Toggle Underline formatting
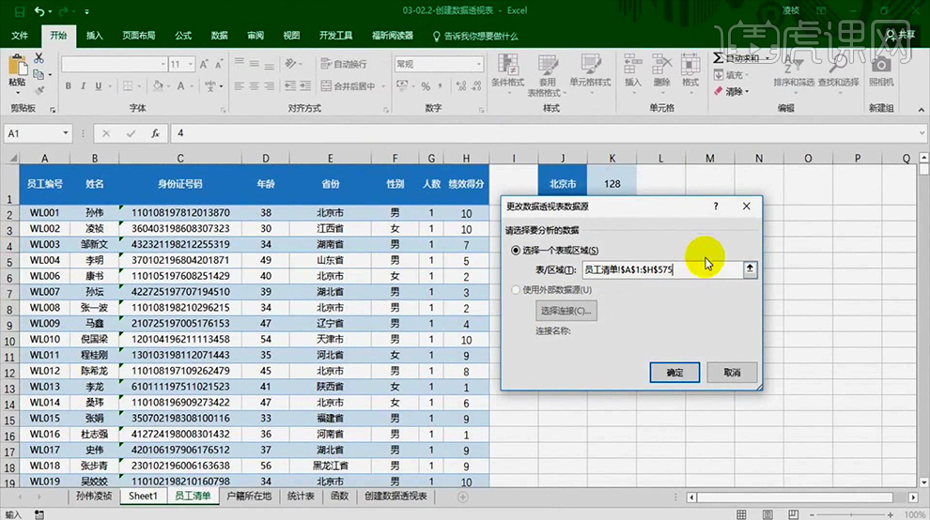This screenshot has width=930, height=520. click(x=99, y=86)
